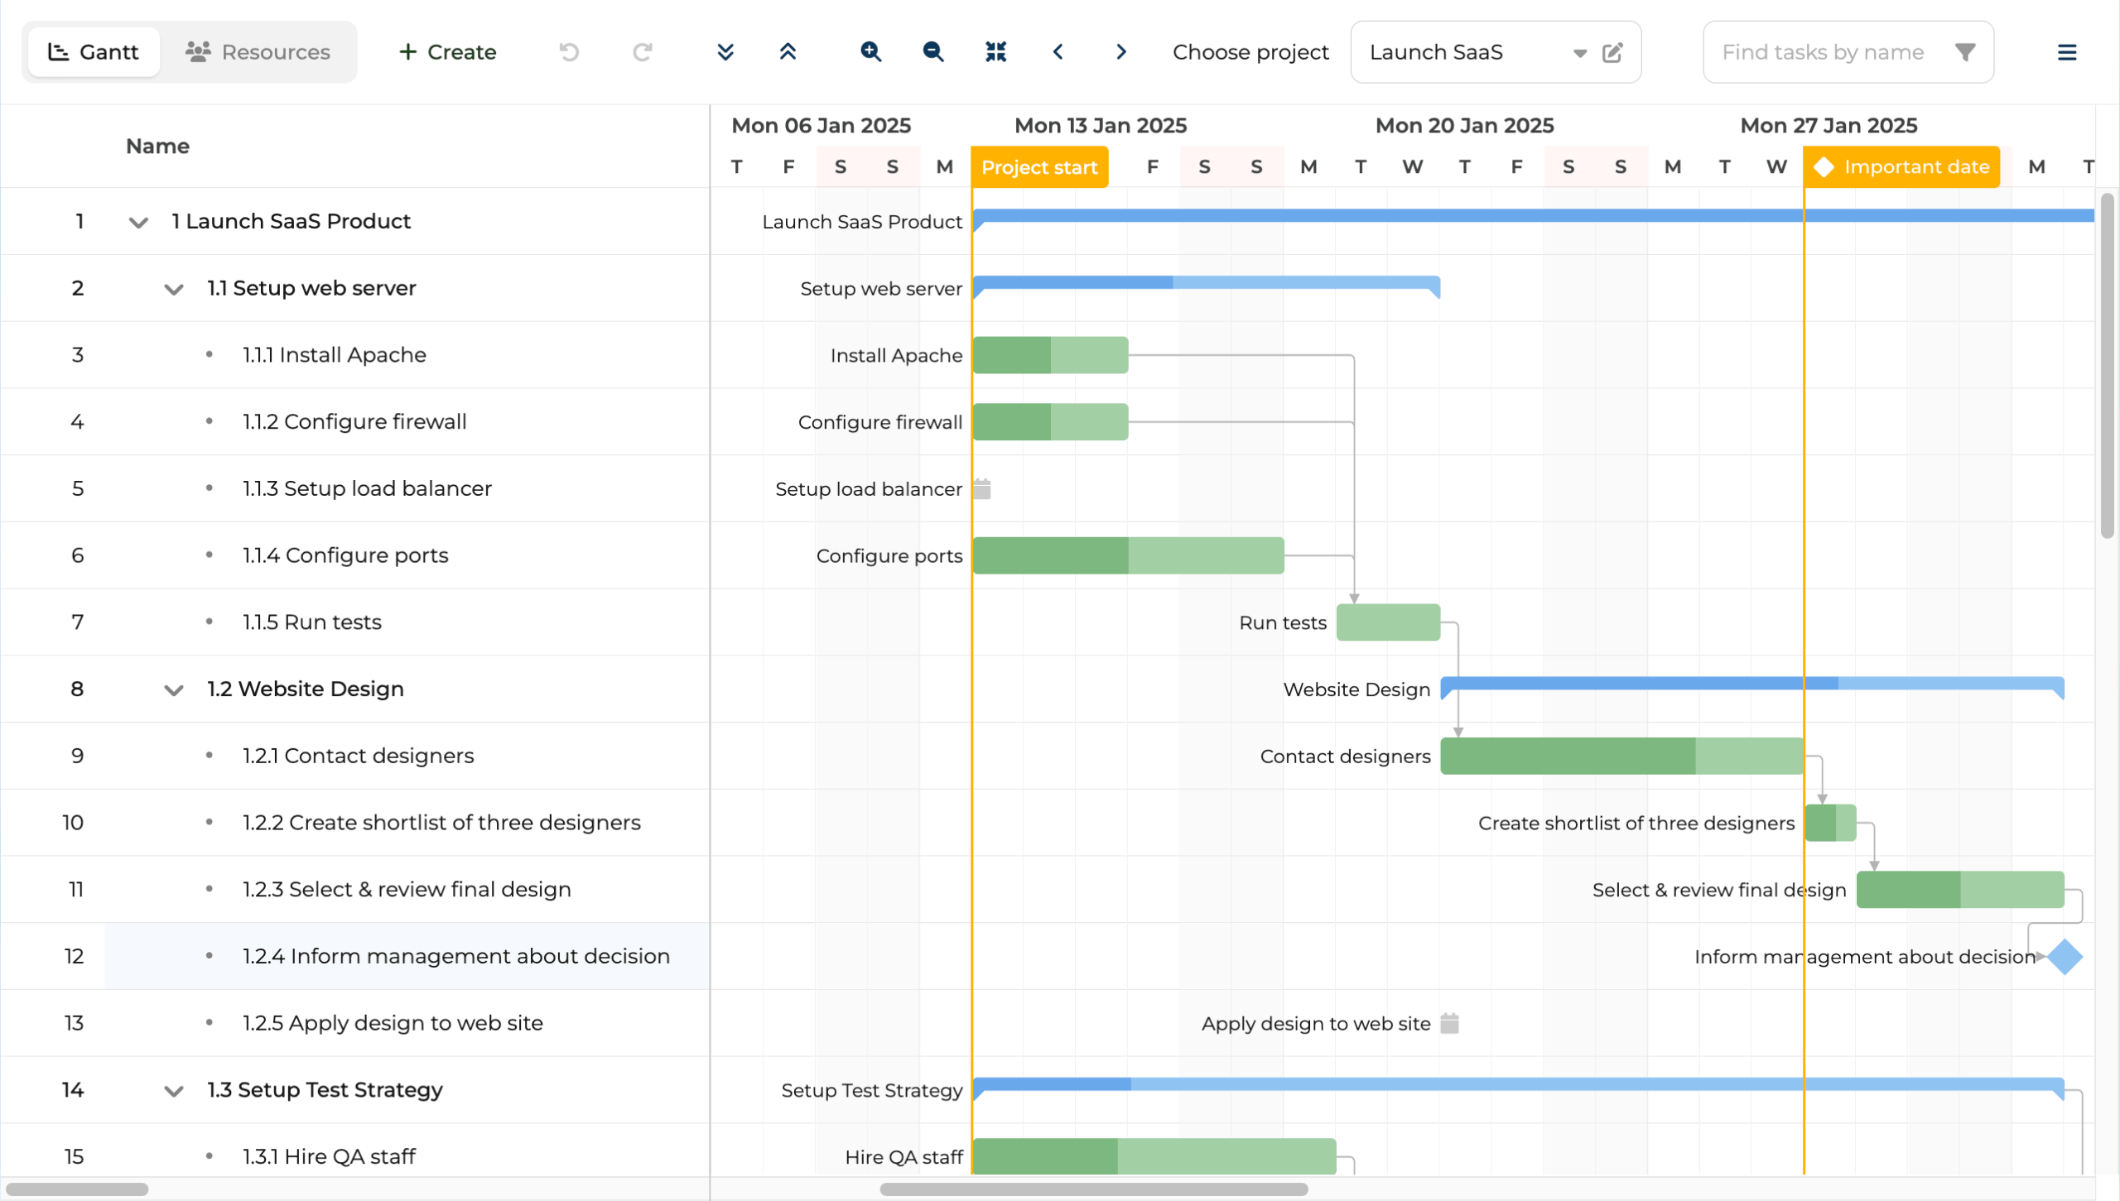Click the Mon 06 Jan 2025 week header
The width and height of the screenshot is (2120, 1201).
click(821, 126)
